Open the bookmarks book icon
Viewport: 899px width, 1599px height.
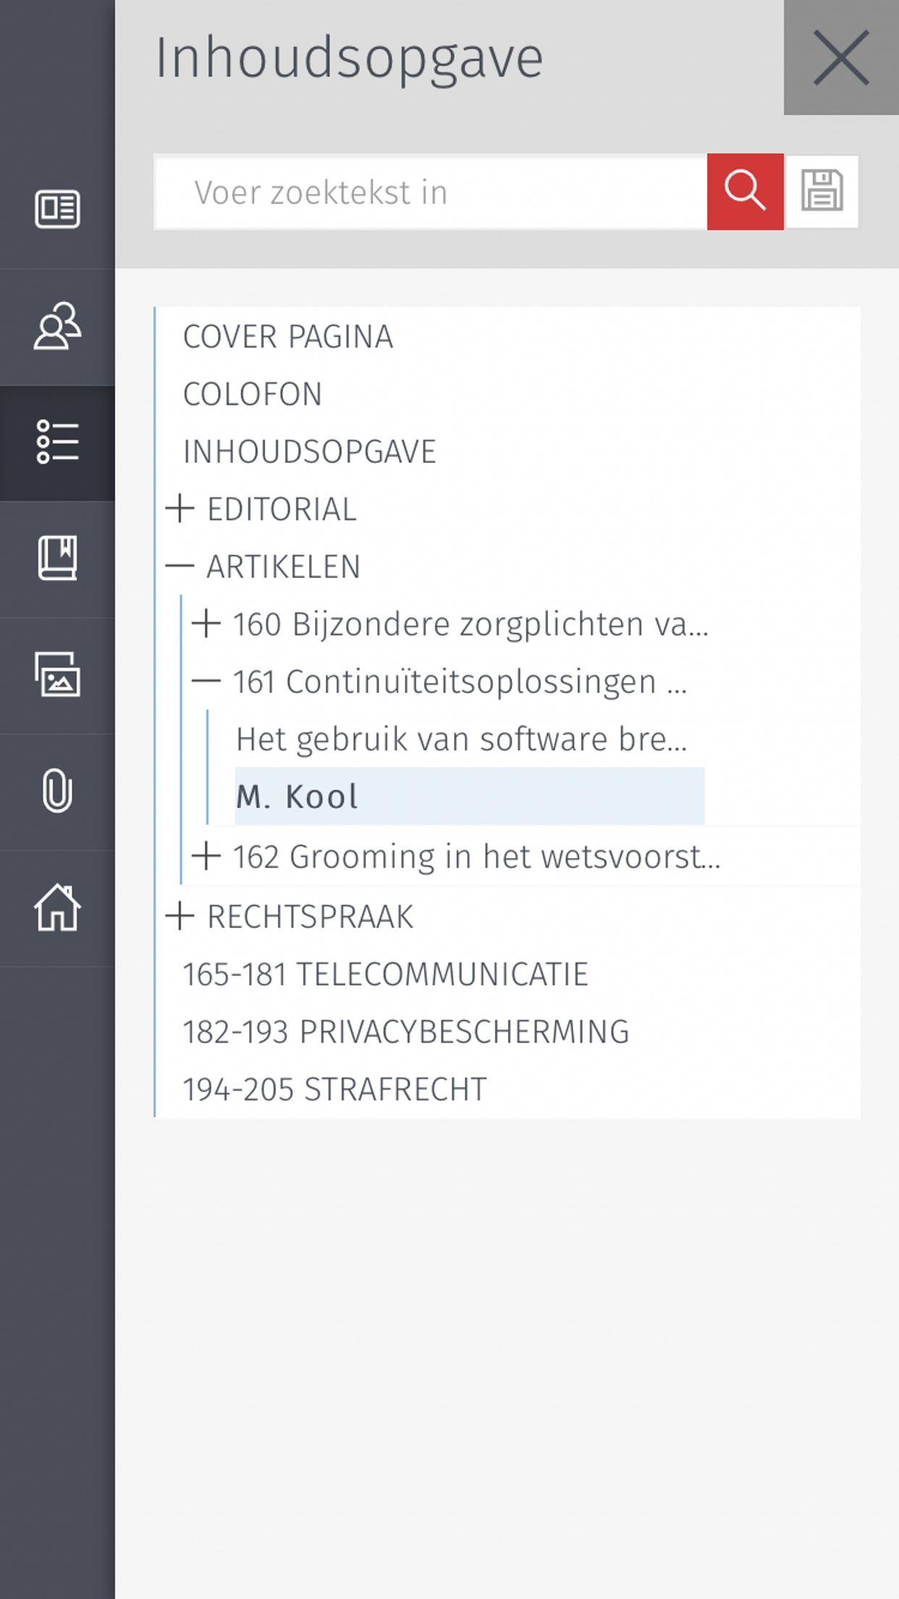[57, 558]
